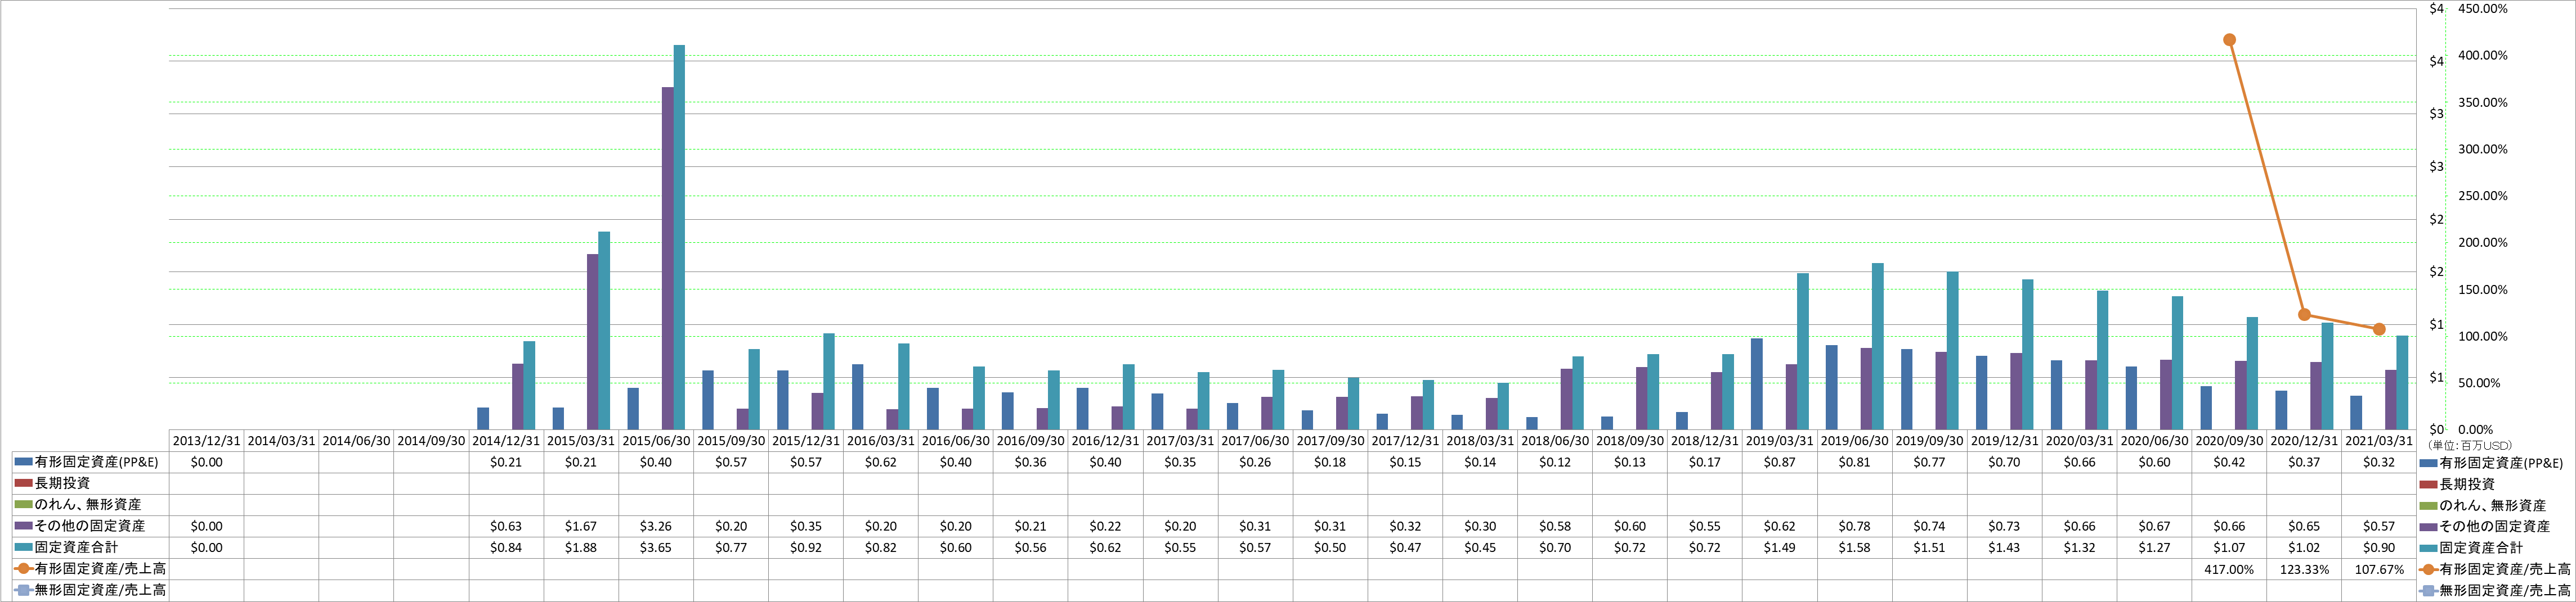The width and height of the screenshot is (2576, 602).
Task: Click the tallest teal bar for 2015/06/30
Action: coord(679,238)
